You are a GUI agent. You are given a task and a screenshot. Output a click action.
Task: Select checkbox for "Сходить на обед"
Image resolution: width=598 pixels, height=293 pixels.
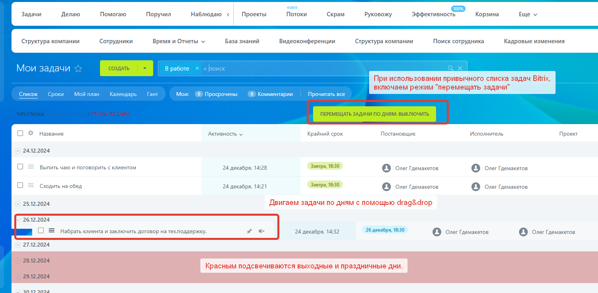coord(20,185)
